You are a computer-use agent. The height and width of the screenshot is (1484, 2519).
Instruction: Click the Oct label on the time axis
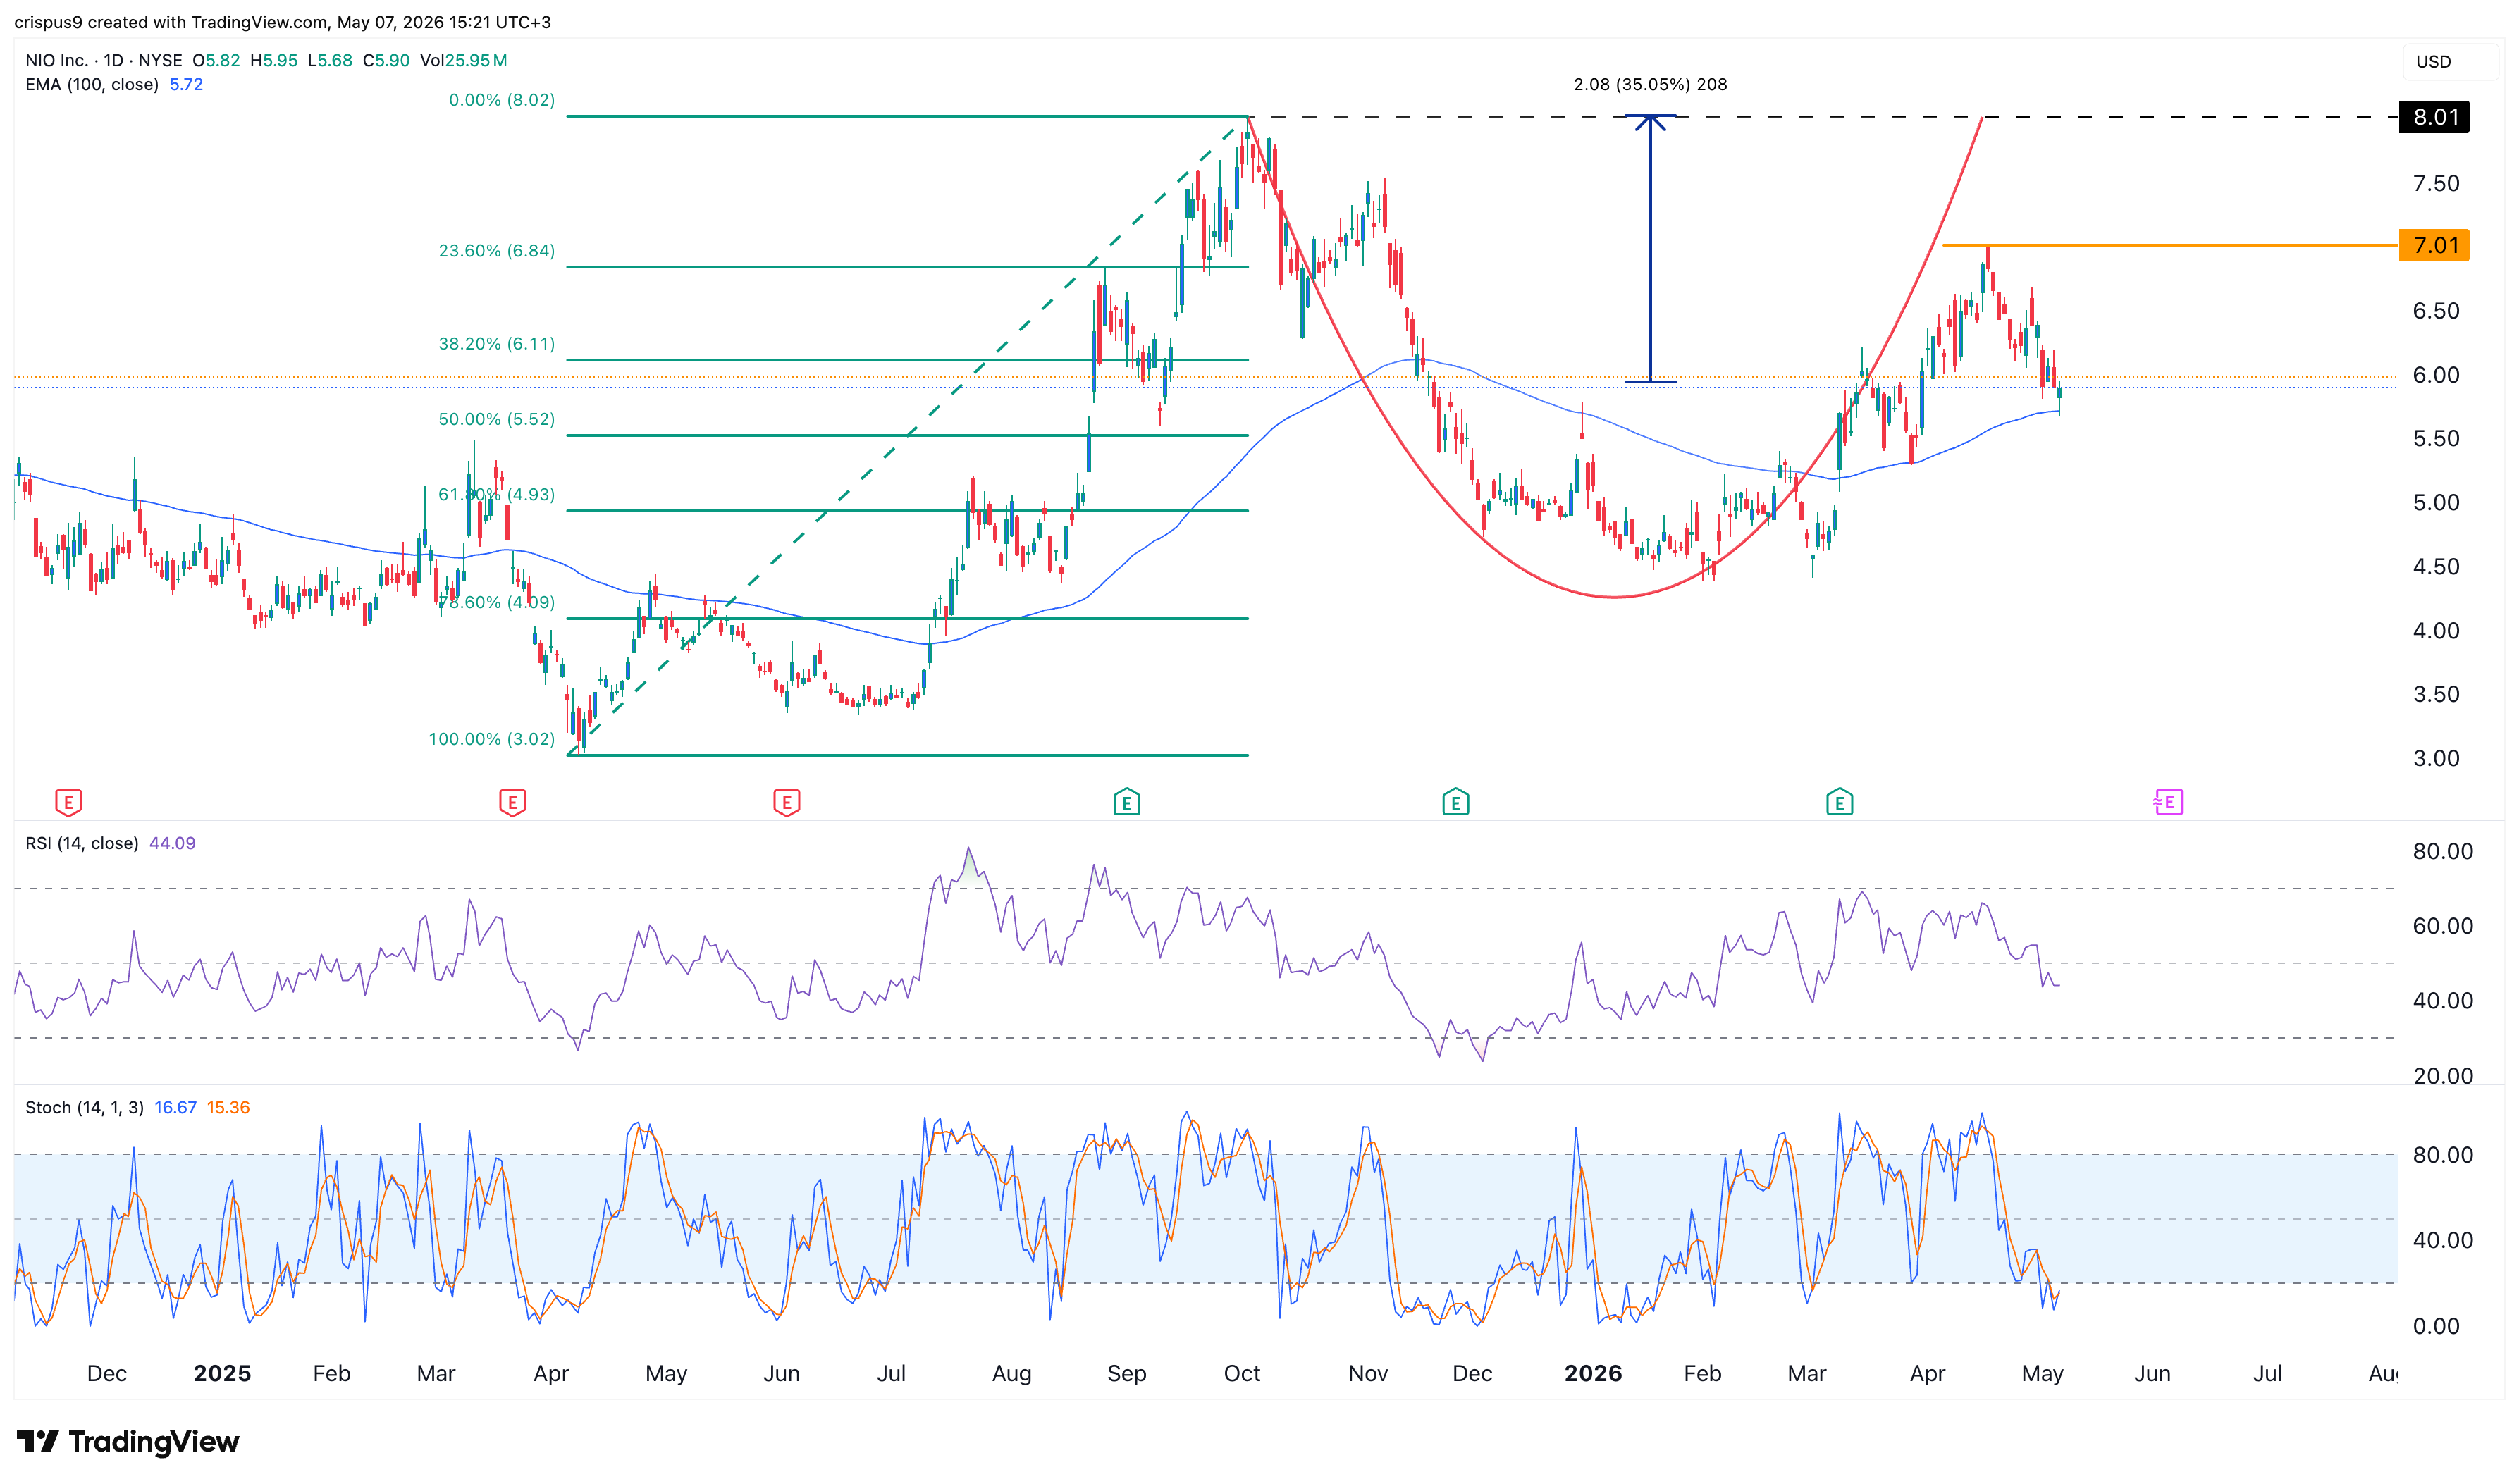[1242, 1374]
